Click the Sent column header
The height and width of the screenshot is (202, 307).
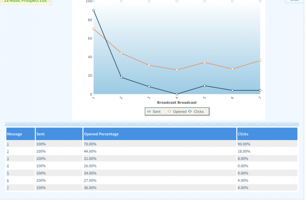59,135
